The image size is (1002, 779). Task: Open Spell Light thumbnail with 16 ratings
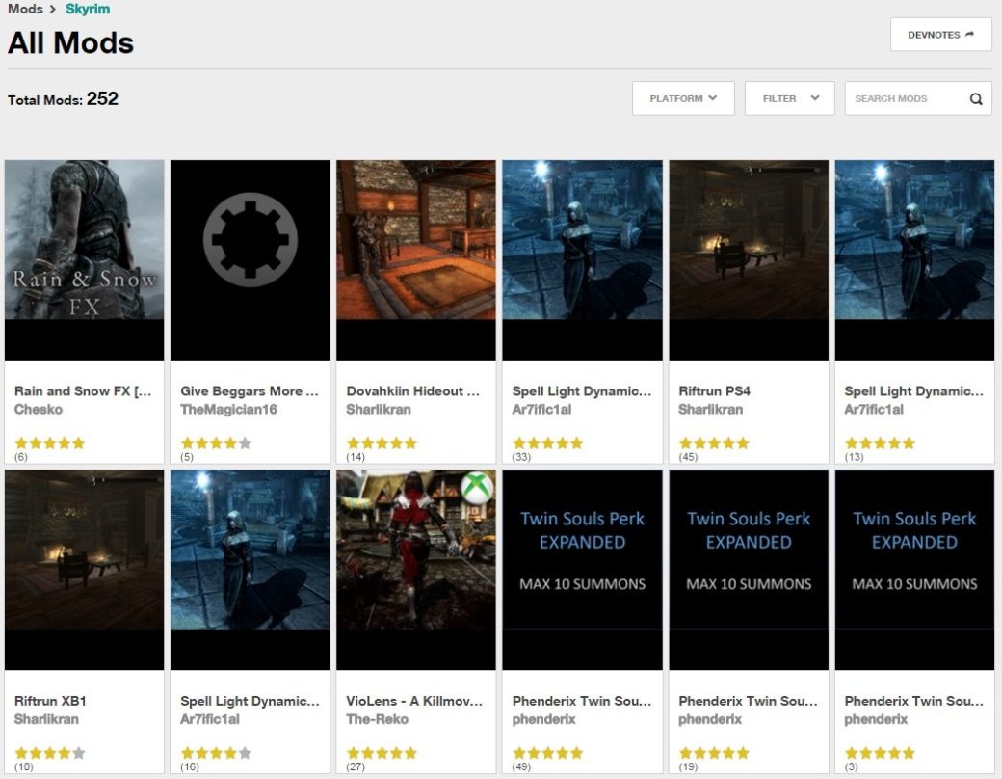click(x=250, y=570)
